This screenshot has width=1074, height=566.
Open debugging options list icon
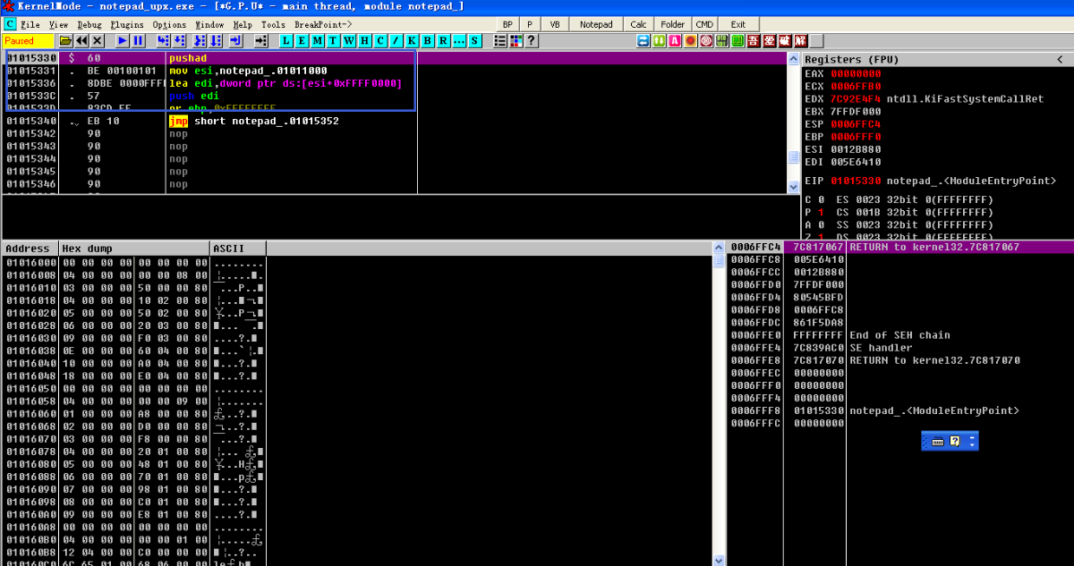500,40
